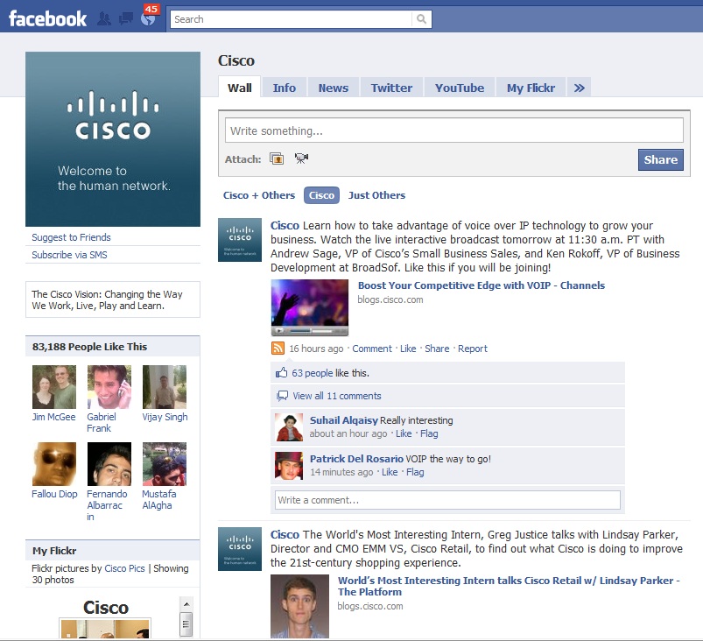This screenshot has width=703, height=641.
Task: Flag Suhail Alqaisy's comment
Action: 429,433
